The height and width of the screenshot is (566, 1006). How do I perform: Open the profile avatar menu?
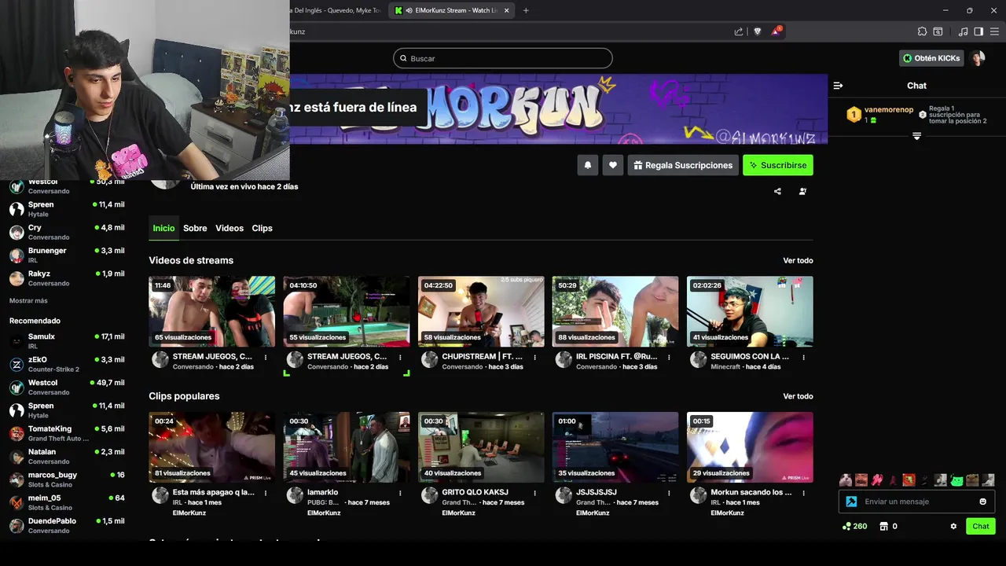pyautogui.click(x=978, y=58)
